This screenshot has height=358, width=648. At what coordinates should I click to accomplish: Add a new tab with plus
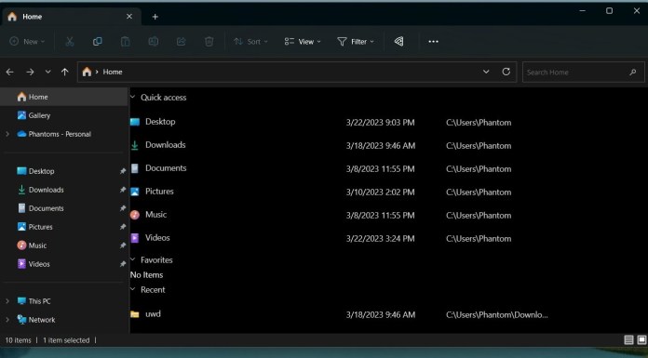[155, 17]
